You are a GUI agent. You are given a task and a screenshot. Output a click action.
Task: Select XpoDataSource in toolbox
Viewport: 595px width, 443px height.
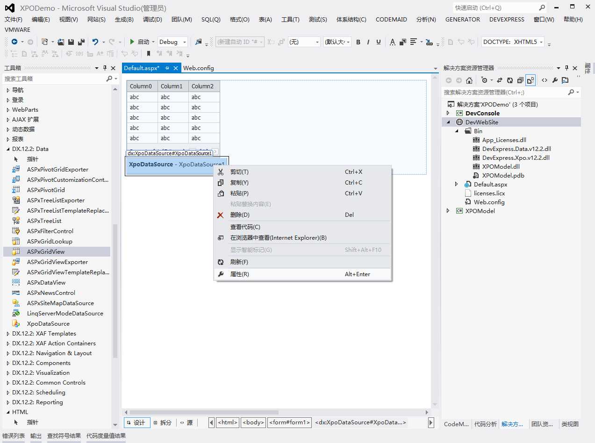coord(48,323)
